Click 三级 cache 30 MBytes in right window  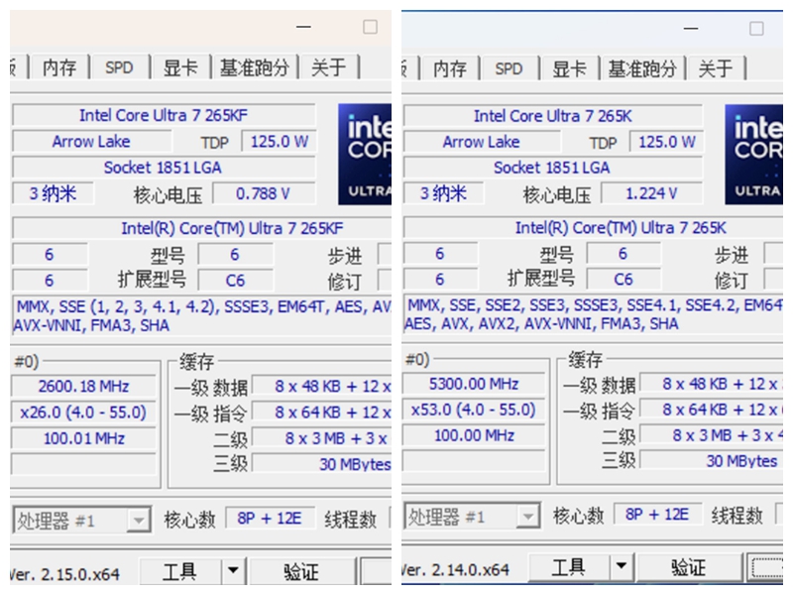[712, 460]
